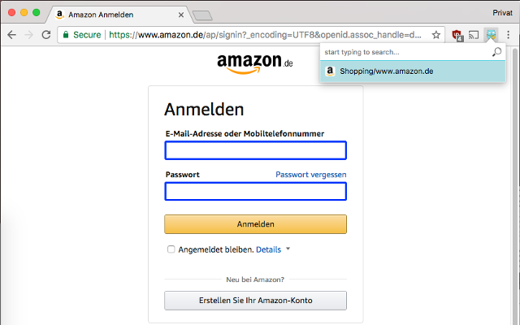Viewport: 520px width, 325px height.
Task: Click the magnifier icon in extension search
Action: [497, 52]
